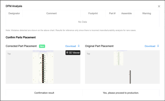
Task: Select the Designator column header
Action: [x=14, y=13]
